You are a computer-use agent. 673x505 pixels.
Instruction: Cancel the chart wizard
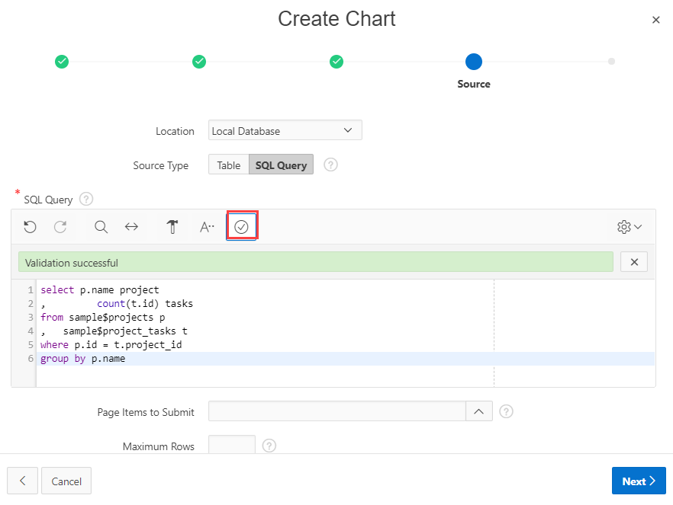(x=66, y=481)
